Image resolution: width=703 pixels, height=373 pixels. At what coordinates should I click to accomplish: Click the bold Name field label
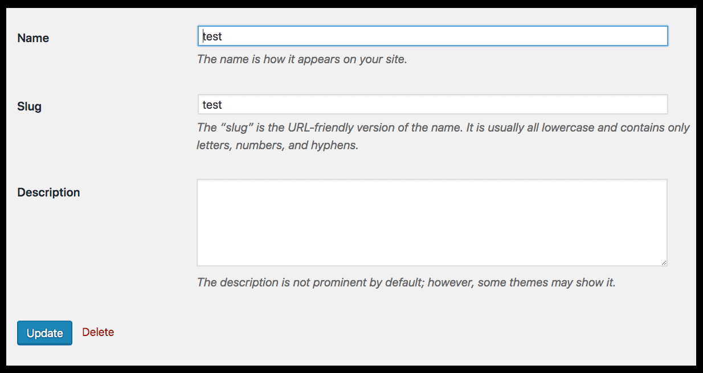coord(33,38)
